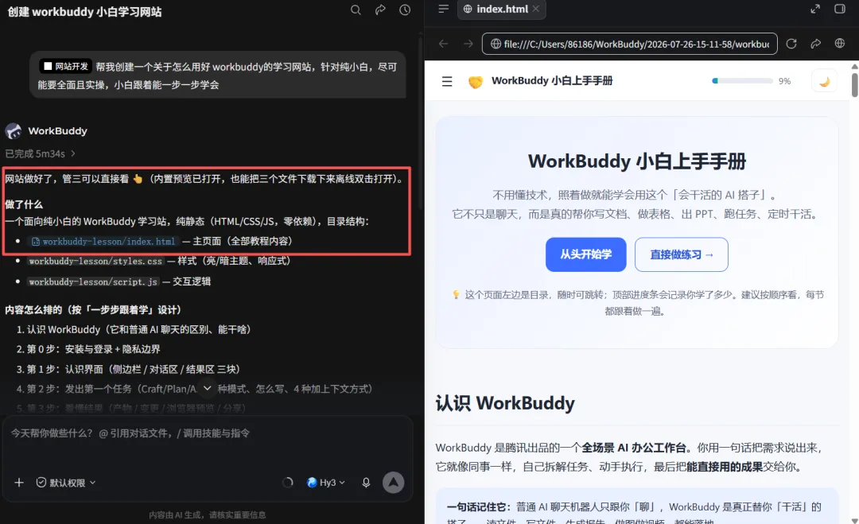
Task: Click the microphone voice input icon
Action: click(x=366, y=483)
